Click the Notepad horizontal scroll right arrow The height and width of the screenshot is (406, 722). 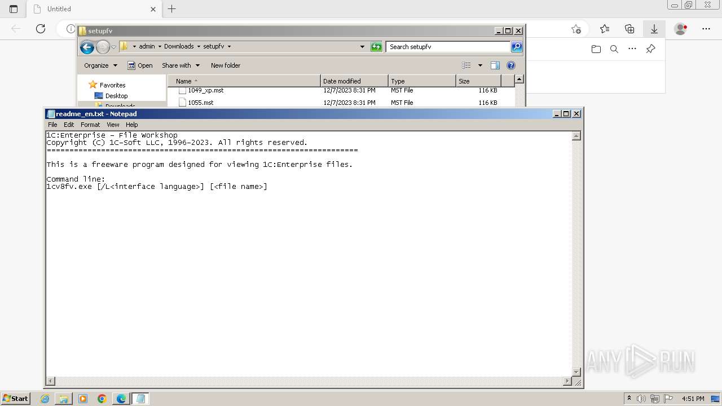[x=567, y=381]
